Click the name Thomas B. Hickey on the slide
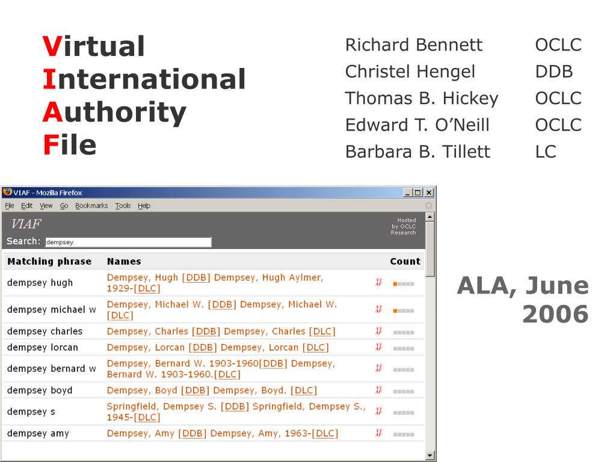Image resolution: width=616 pixels, height=462 pixels. click(422, 99)
